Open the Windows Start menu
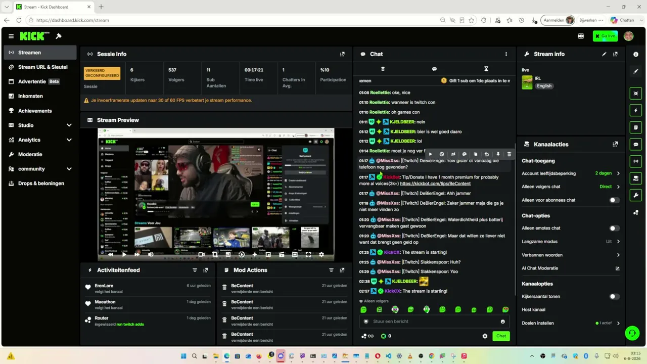This screenshot has height=364, width=647. click(183, 356)
